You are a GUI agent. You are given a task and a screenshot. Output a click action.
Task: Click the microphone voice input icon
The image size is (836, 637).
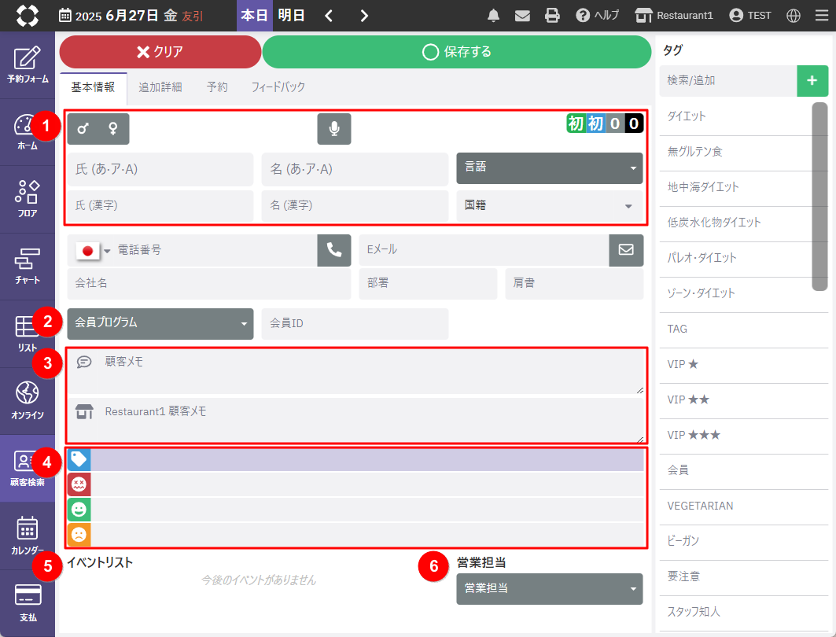334,129
